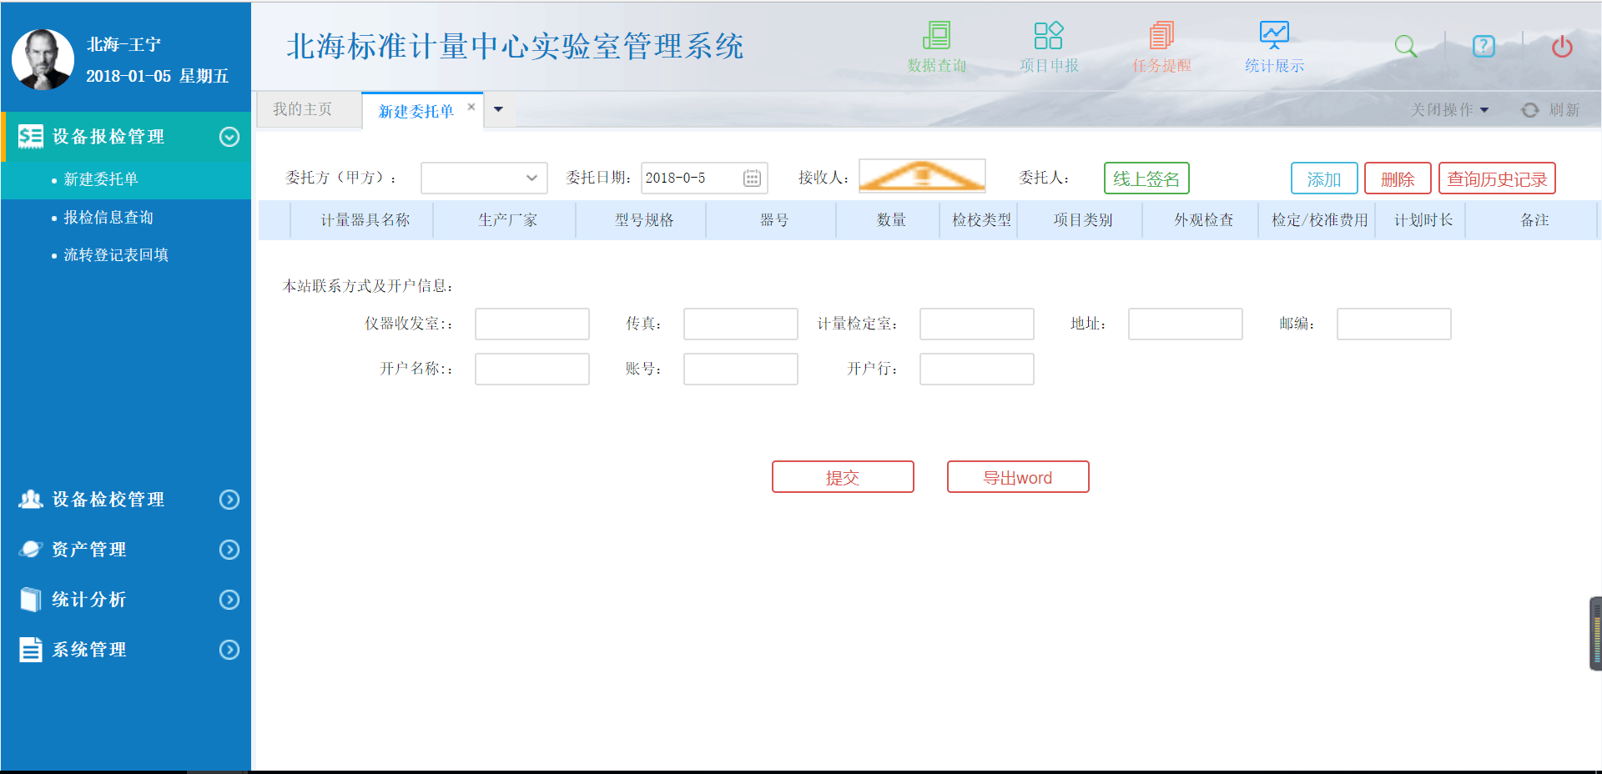
Task: Click the 导出word button
Action: click(1018, 477)
